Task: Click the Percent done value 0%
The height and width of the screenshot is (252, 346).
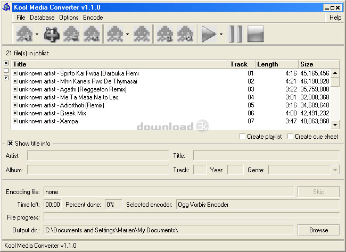Action: [113, 205]
